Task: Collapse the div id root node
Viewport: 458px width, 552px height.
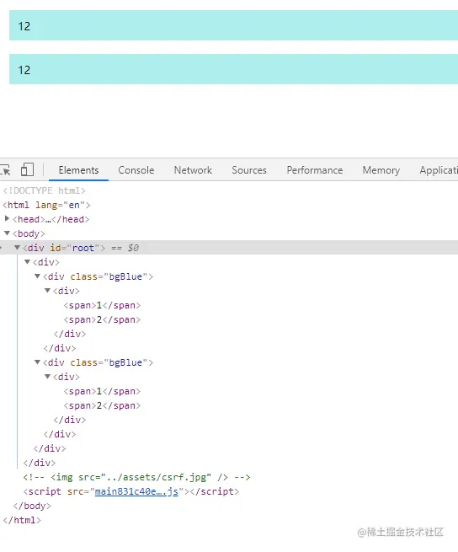Action: pyautogui.click(x=17, y=248)
